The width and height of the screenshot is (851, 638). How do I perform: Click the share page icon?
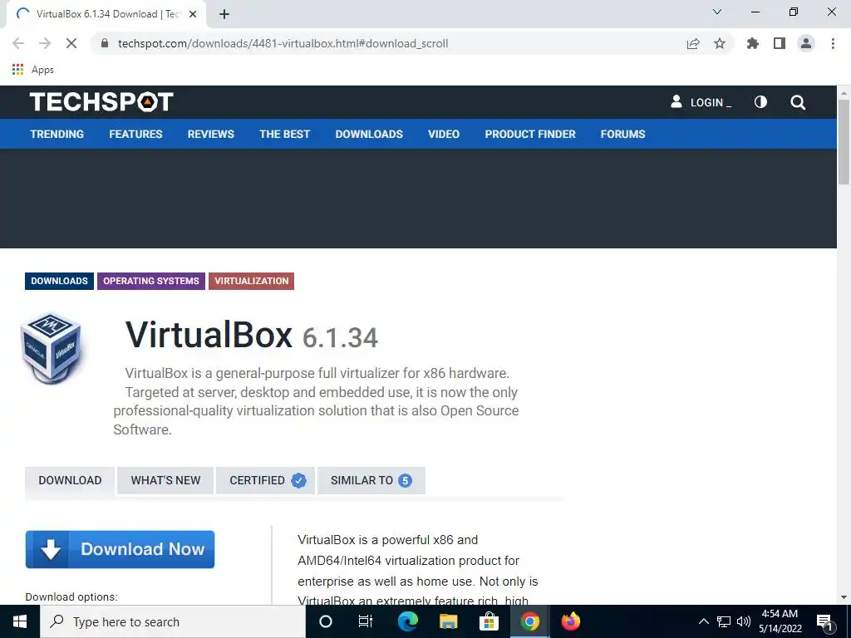pos(693,43)
